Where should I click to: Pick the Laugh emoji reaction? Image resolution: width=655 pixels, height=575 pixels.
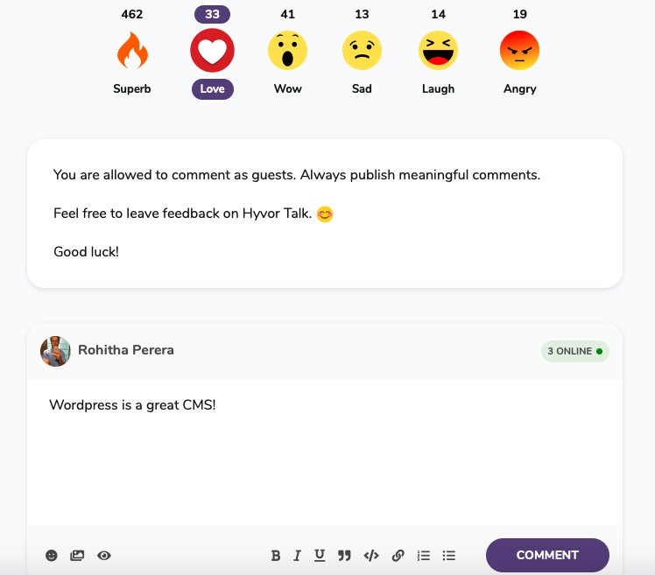(438, 50)
